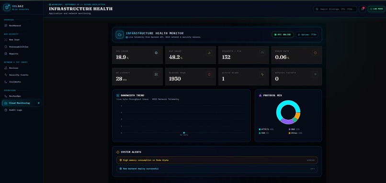Screen dimensions: 386x183
Task: Click the SYSTEM ALERTS heading
Action: pos(131,152)
